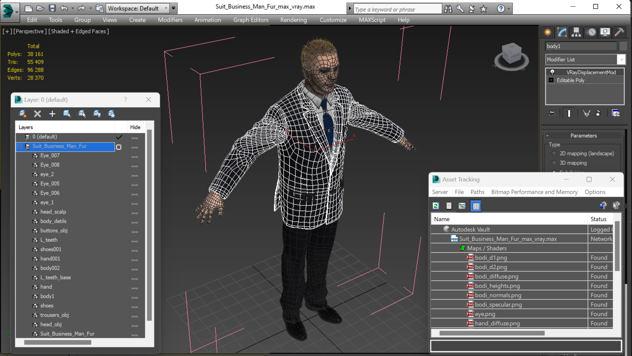Toggle Hide for the head_scalp object
The width and height of the screenshot is (632, 356).
[x=135, y=213]
